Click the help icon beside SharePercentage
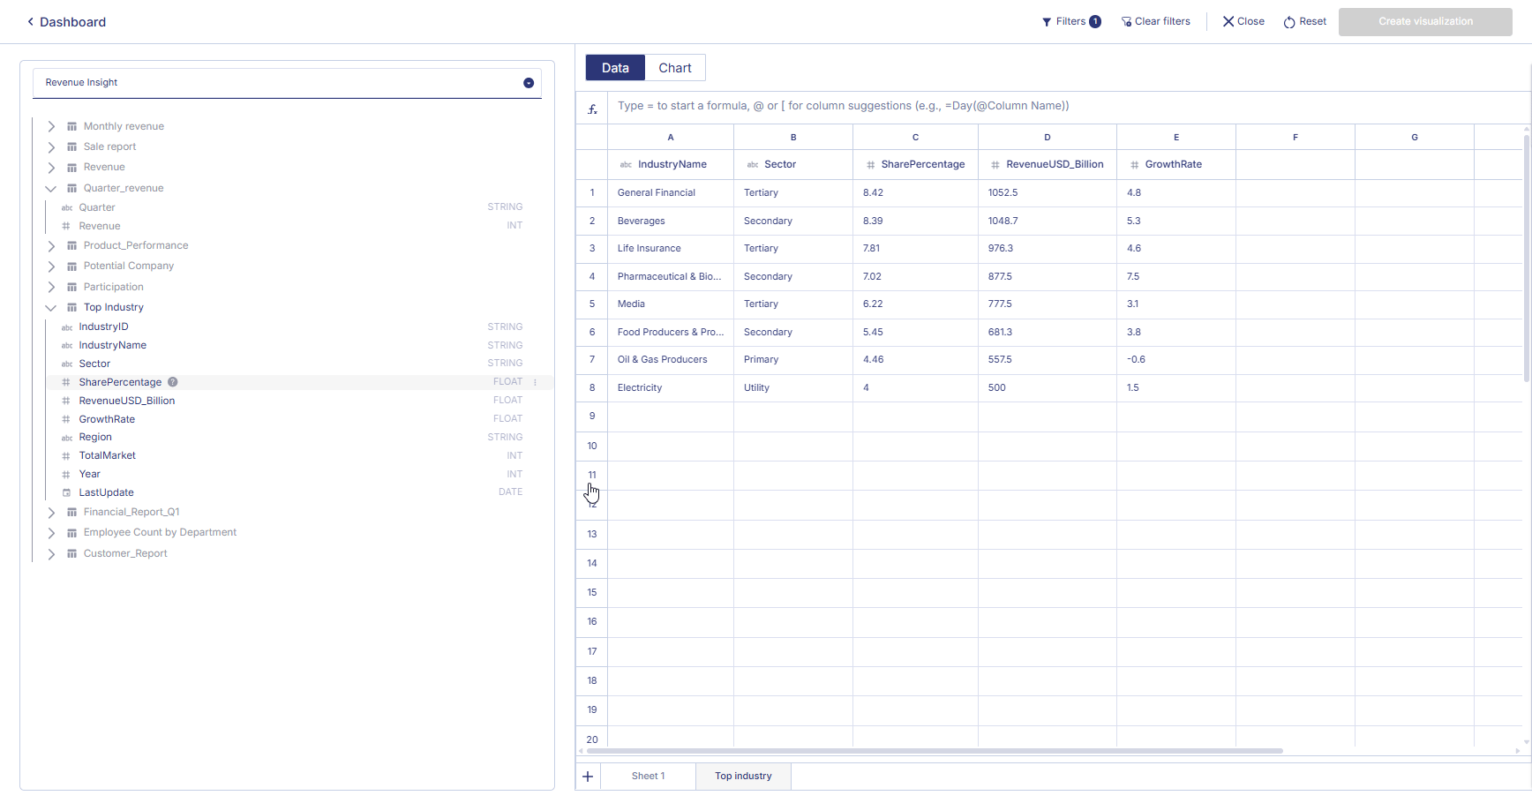The image size is (1532, 803). pyautogui.click(x=173, y=382)
